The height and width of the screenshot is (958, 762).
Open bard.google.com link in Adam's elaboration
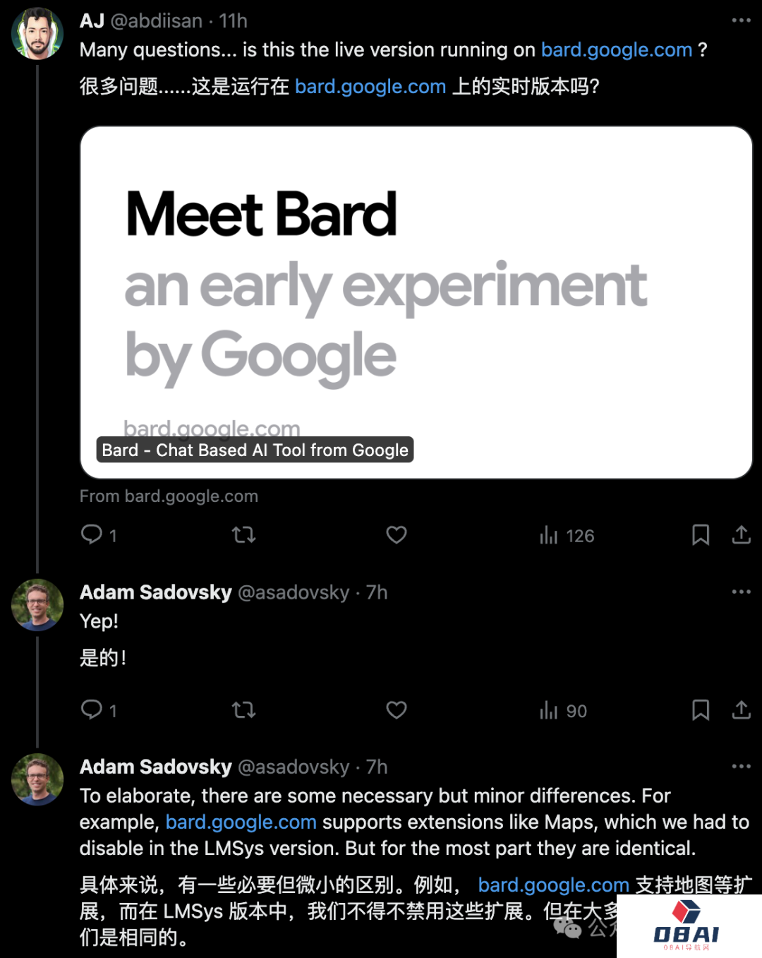(241, 822)
